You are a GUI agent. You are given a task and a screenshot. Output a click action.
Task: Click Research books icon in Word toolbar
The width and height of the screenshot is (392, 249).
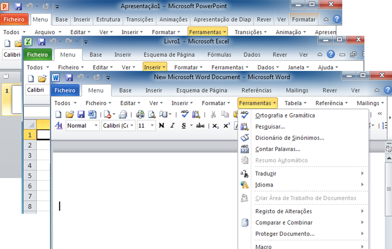point(196,115)
